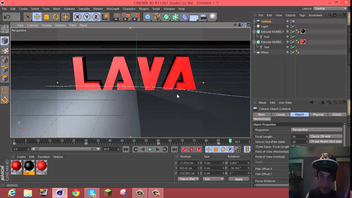Select the Mat.1 red material swatch
Viewport: 352px width, 198px height.
pos(16,166)
